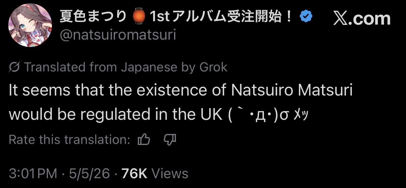Open Natsuiro Matsuri's profile avatar
Image resolution: width=406 pixels, height=188 pixels.
coord(30,25)
